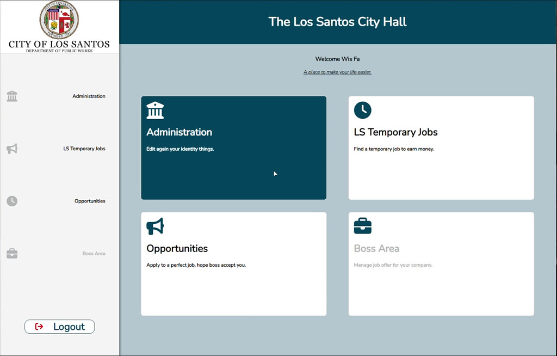Click the briefcase icon on the Boss Area card
The height and width of the screenshot is (356, 557).
tap(362, 226)
